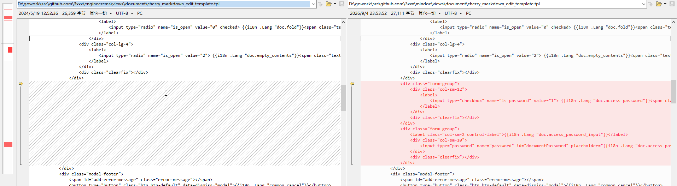This screenshot has width=677, height=186.
Task: Click the right file date 2026/9/4 23:53:52
Action: coord(368,13)
